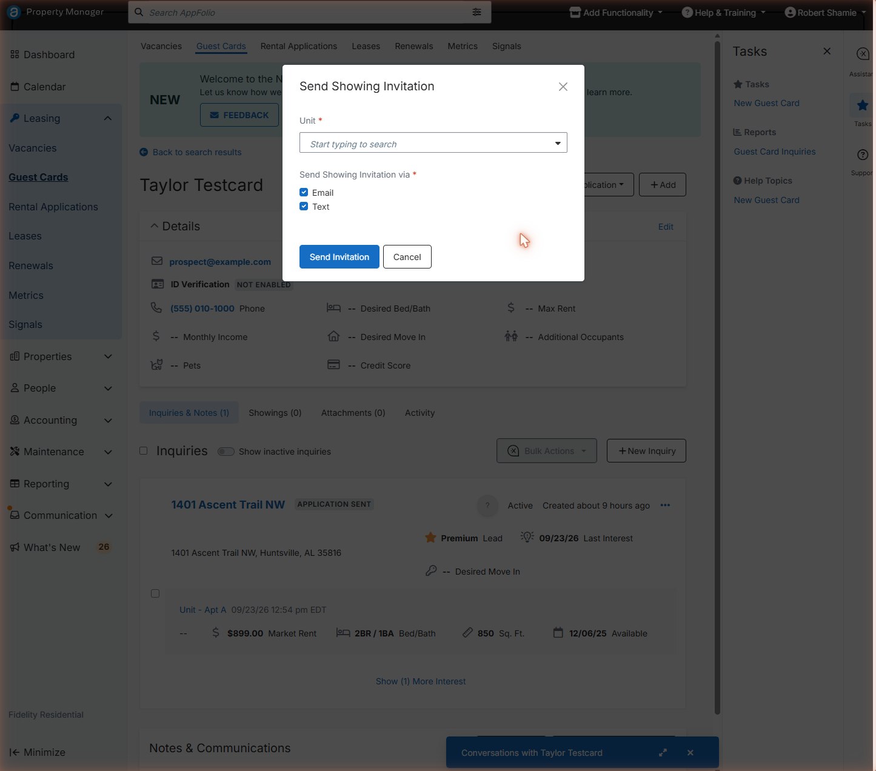The height and width of the screenshot is (771, 876).
Task: Open the Robert Shamie account menu
Action: (825, 12)
